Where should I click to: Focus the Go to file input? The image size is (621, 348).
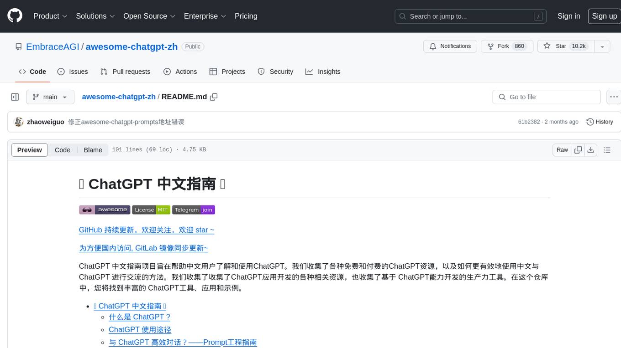click(x=547, y=97)
